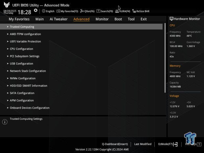This screenshot has width=204, height=153.
Task: Click the 08/28/2025 date text
Action: (10, 11)
